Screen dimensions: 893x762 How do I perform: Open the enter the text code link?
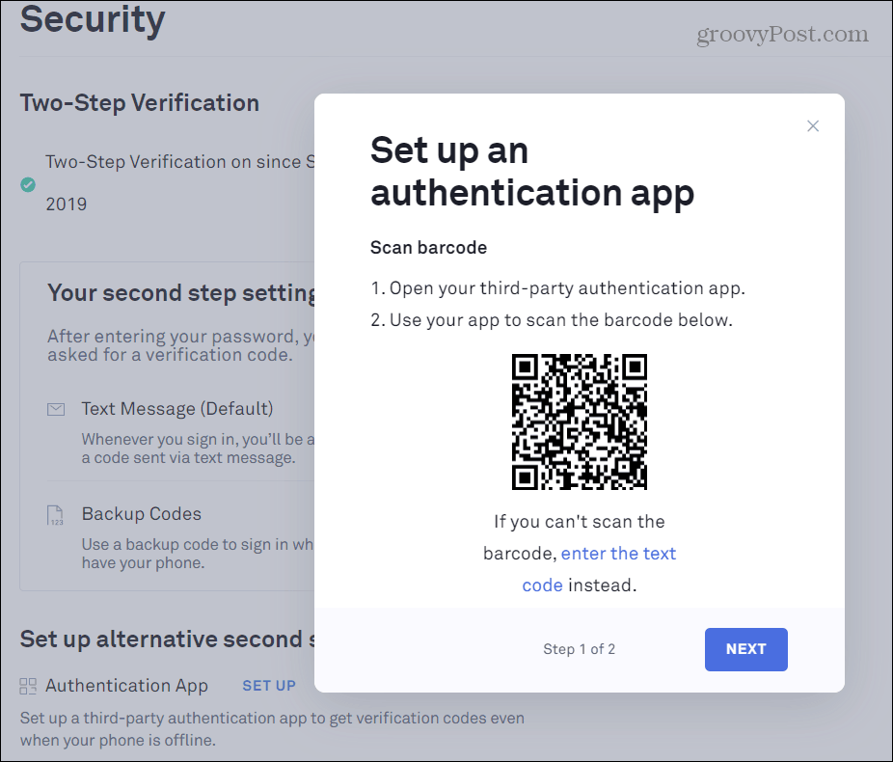(599, 569)
